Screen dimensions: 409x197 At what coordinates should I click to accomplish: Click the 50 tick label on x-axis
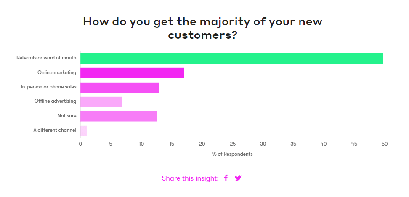tap(385, 144)
